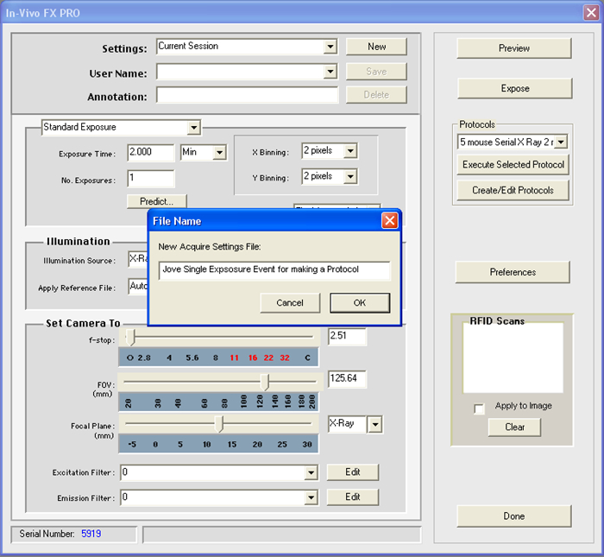Screen dimensions: 604x557
Task: Click OK in File Name dialog
Action: point(360,303)
